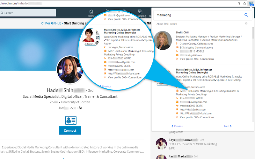Open Maria's View profile link in popup list
255x159 pixels.
tap(197, 117)
